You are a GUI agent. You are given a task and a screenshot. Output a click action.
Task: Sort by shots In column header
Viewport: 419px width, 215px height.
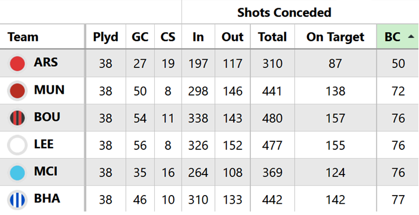tap(198, 37)
